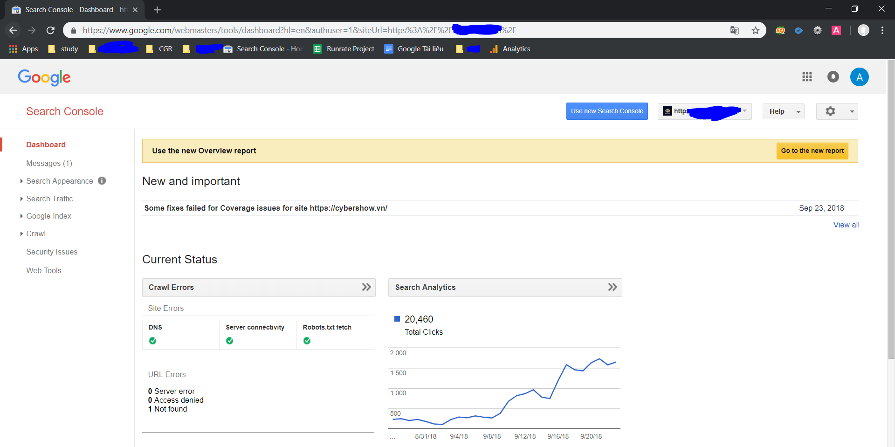This screenshot has width=895, height=447.
Task: Expand the Crawl sidebar section
Action: point(36,234)
